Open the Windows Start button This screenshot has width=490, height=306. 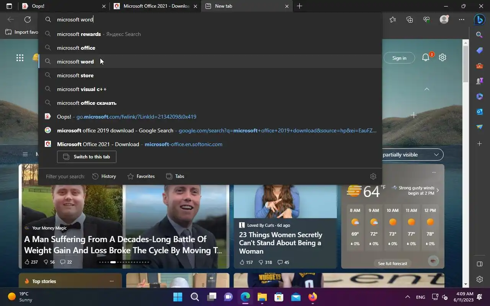pyautogui.click(x=178, y=297)
